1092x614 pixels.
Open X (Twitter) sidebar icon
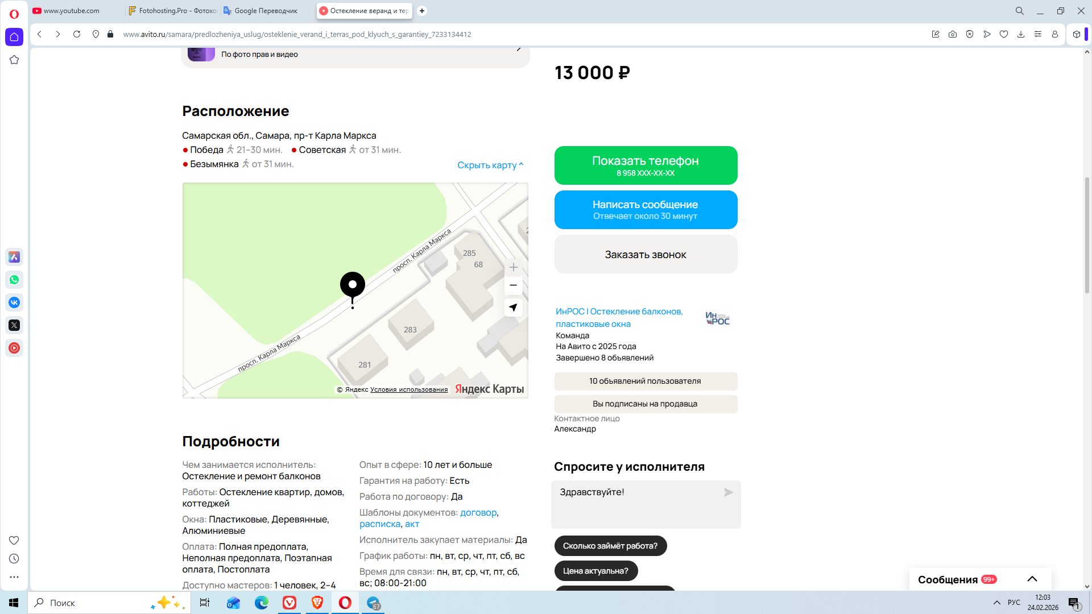(14, 325)
